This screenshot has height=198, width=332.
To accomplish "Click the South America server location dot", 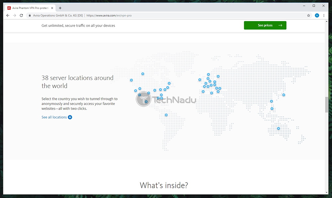I will [166, 115].
